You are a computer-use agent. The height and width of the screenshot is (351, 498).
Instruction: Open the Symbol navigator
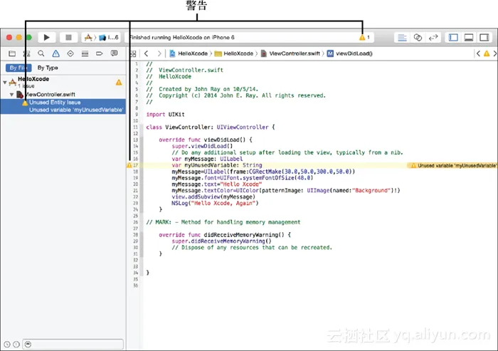tap(27, 53)
